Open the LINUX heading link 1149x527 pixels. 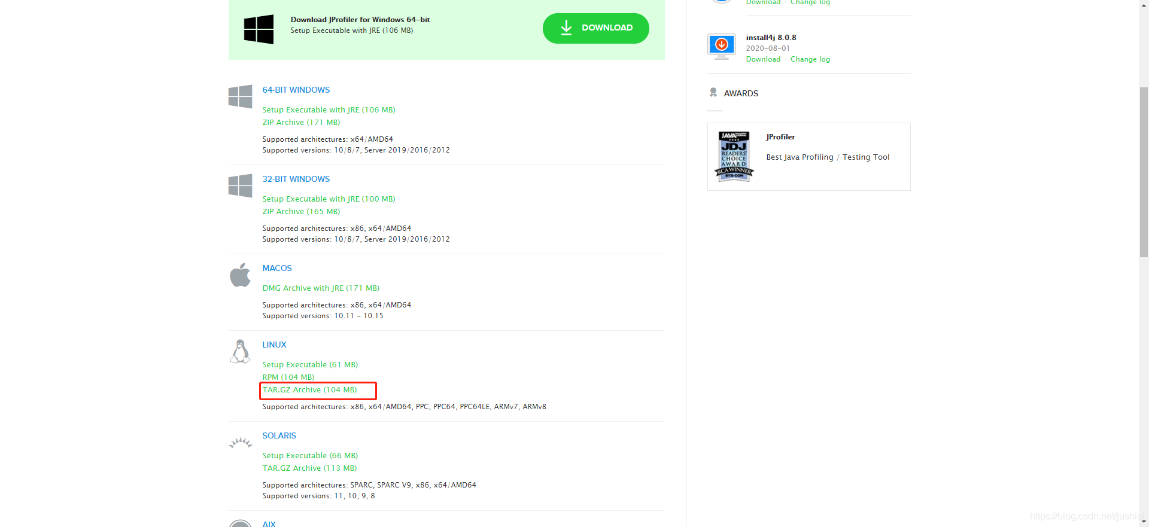pos(274,345)
